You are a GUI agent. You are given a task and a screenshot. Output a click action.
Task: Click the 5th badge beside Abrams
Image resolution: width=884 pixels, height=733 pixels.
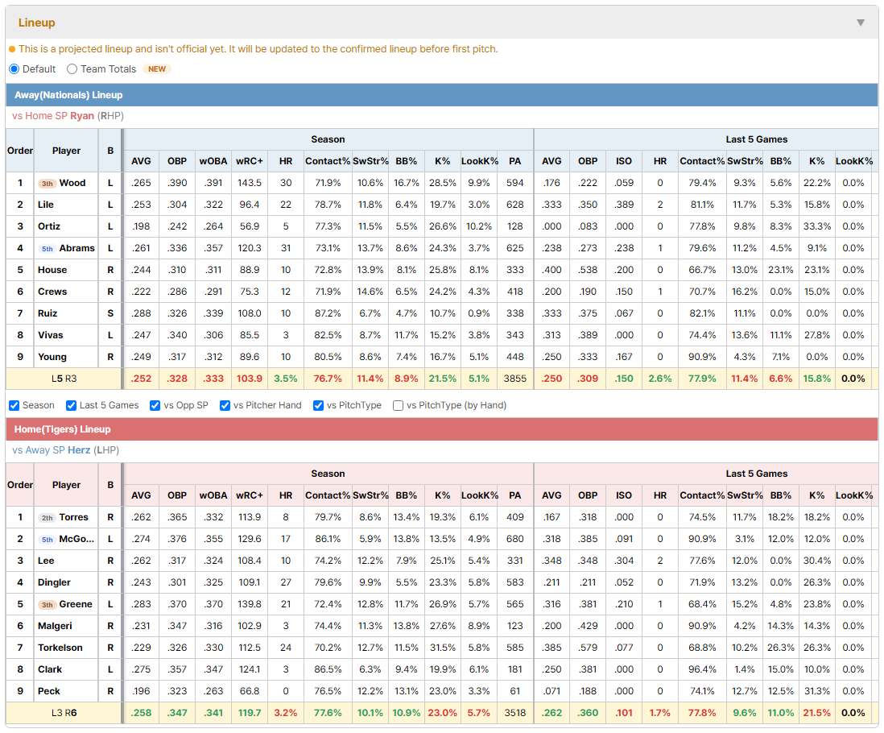pos(47,249)
